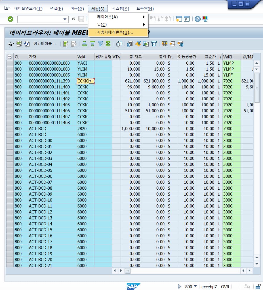The image size is (263, 290).
Task: Click the next page icon in top toolbar
Action: [x=160, y=19]
